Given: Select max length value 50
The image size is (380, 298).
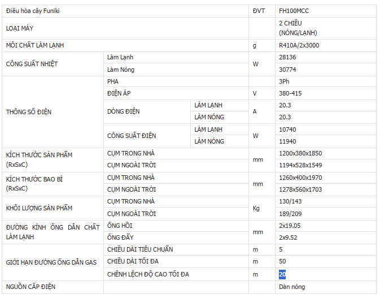Looking at the screenshot, I should (x=282, y=261).
